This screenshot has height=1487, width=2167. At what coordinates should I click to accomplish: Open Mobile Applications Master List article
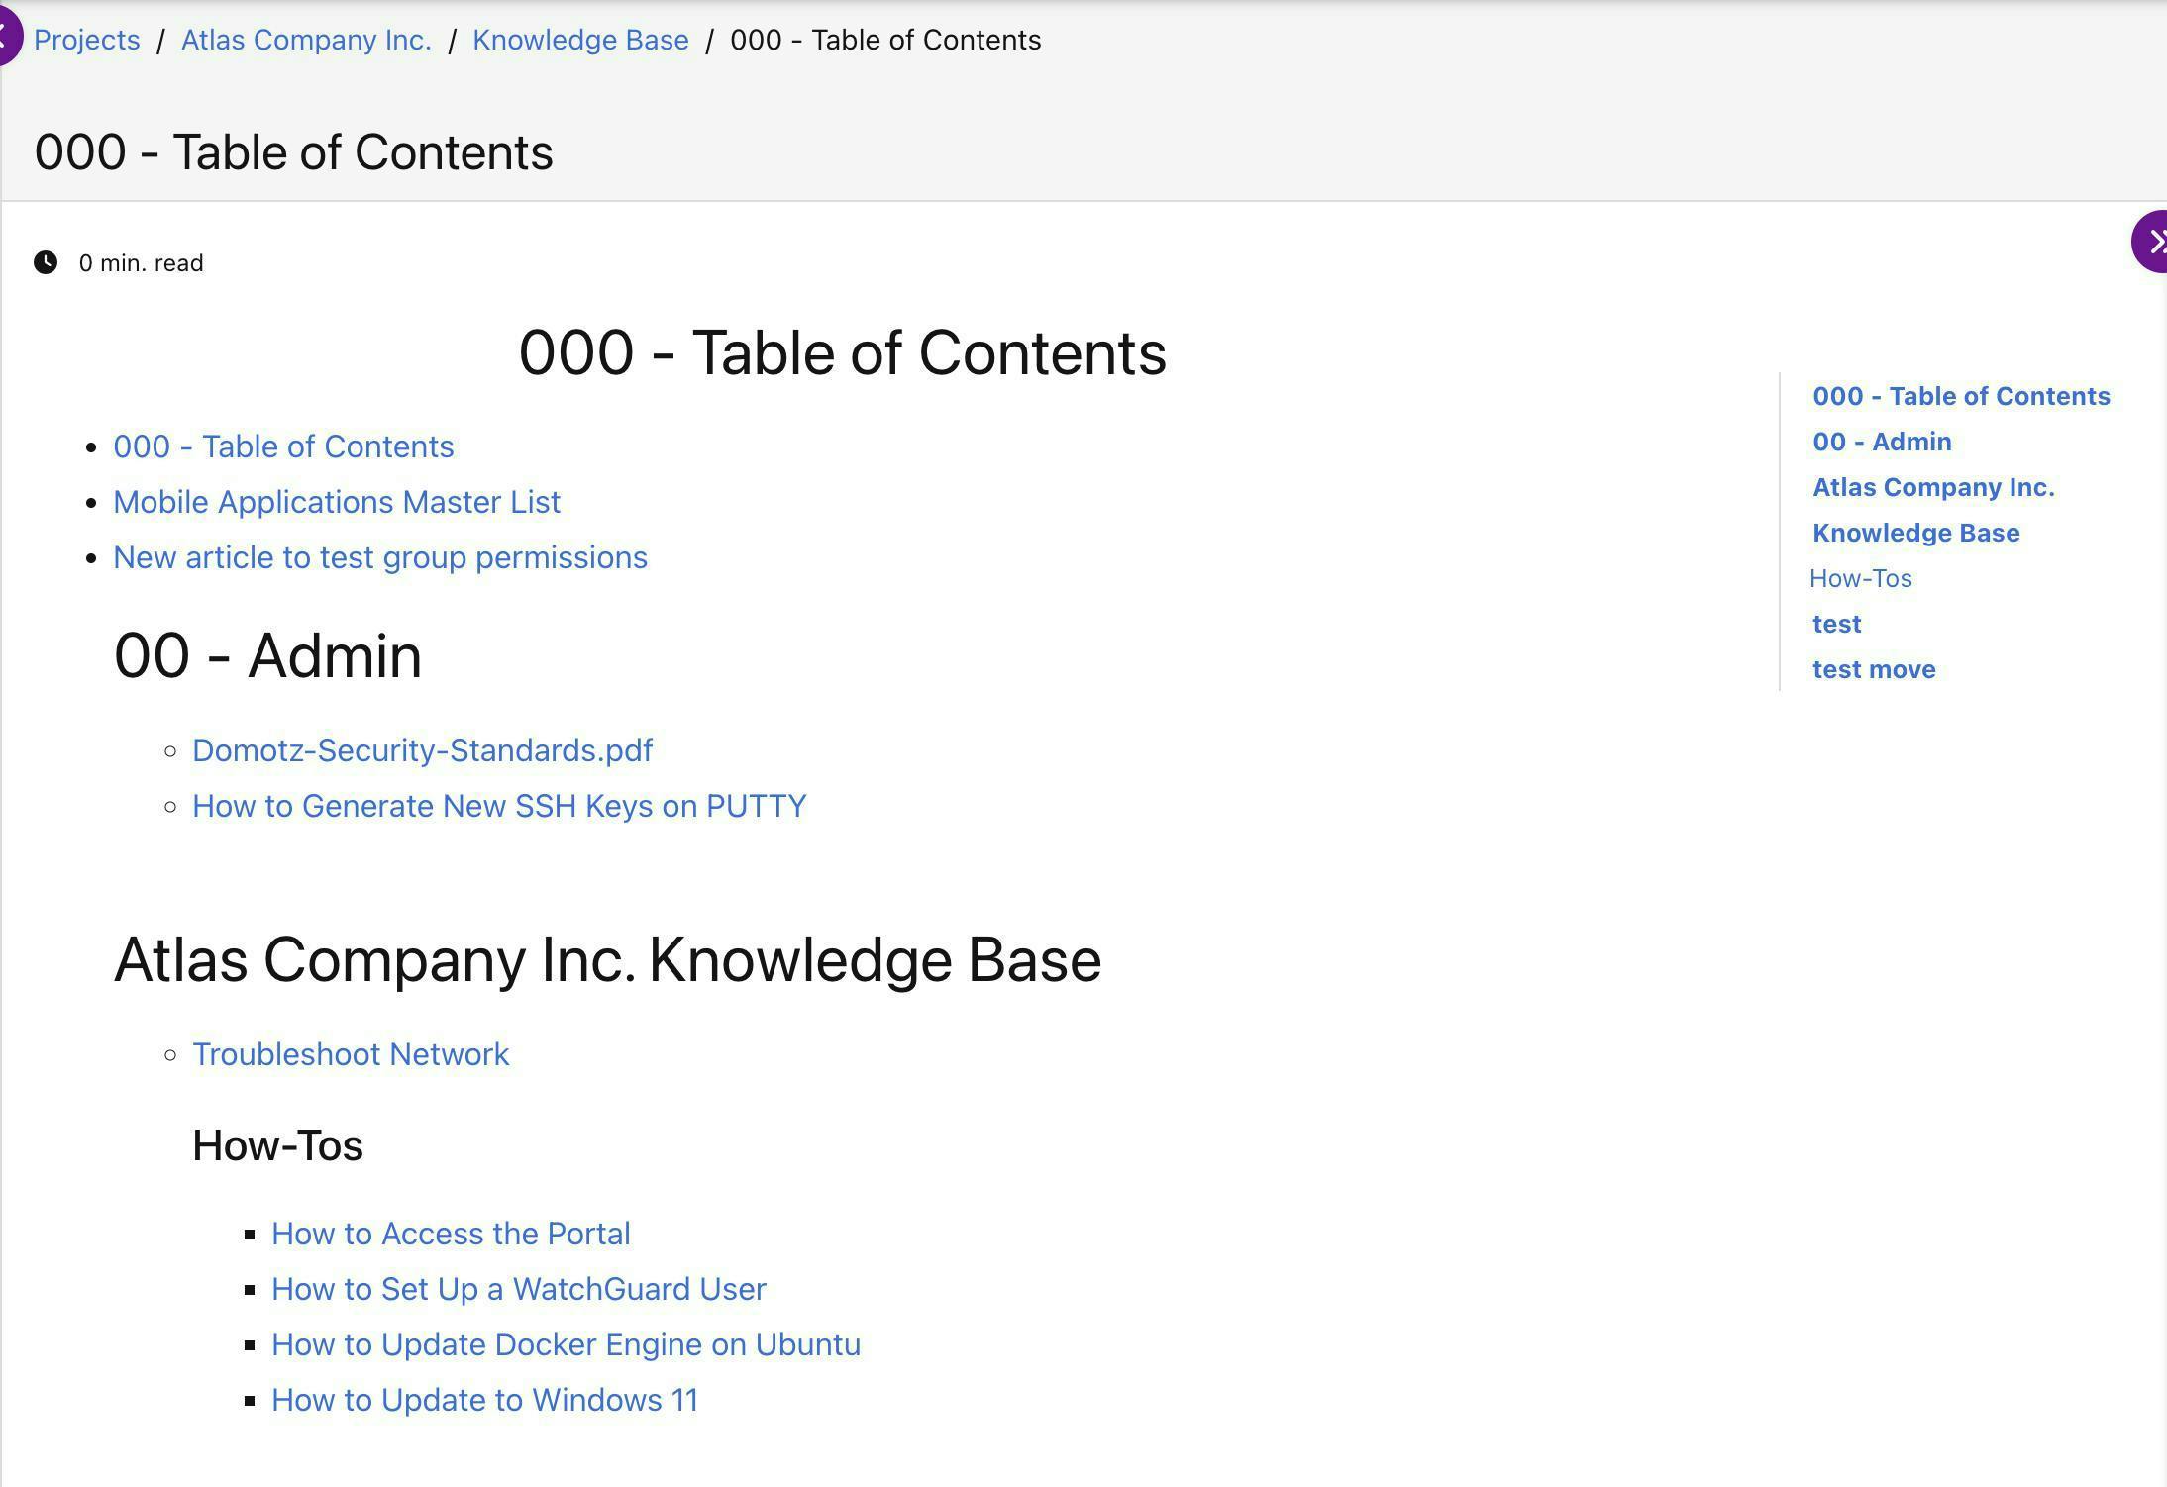(337, 502)
